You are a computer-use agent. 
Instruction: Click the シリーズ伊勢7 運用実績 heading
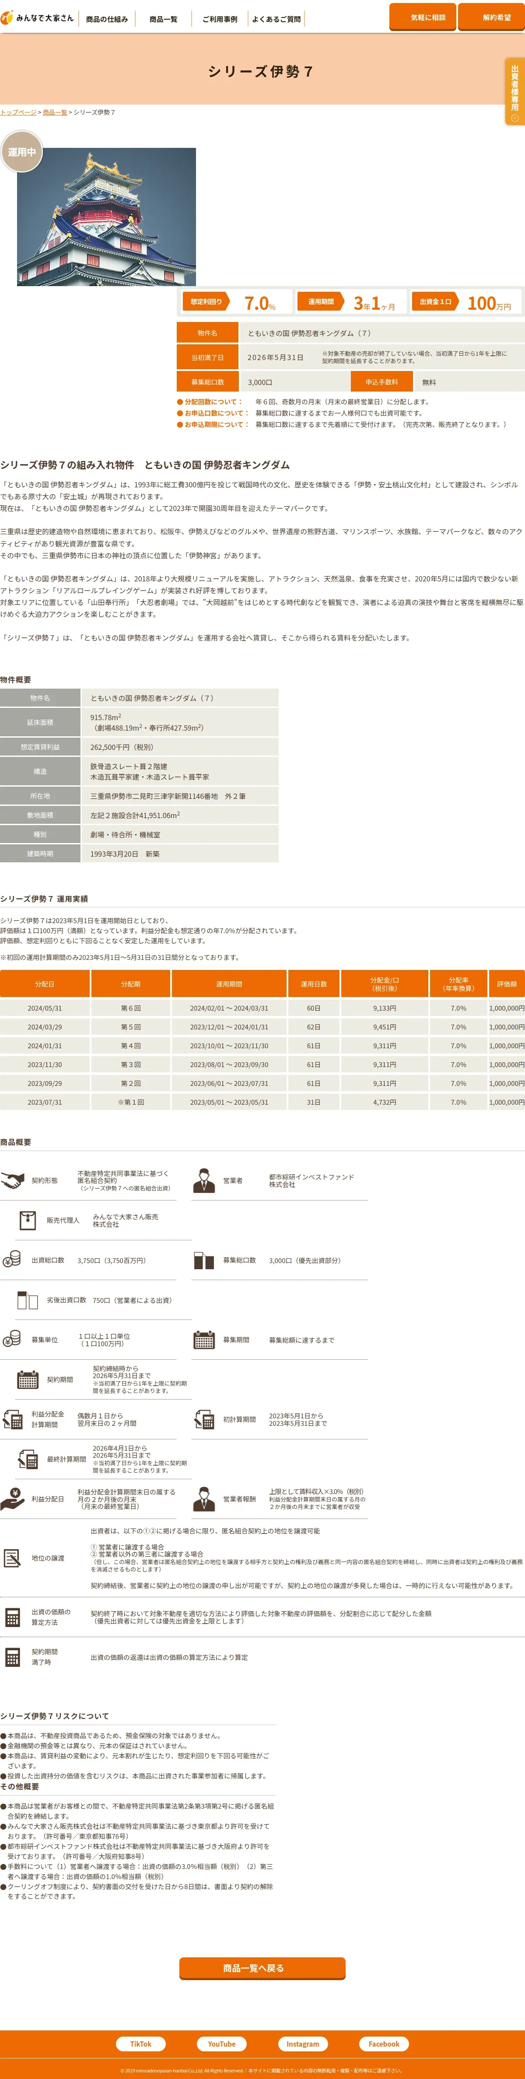pos(44,898)
